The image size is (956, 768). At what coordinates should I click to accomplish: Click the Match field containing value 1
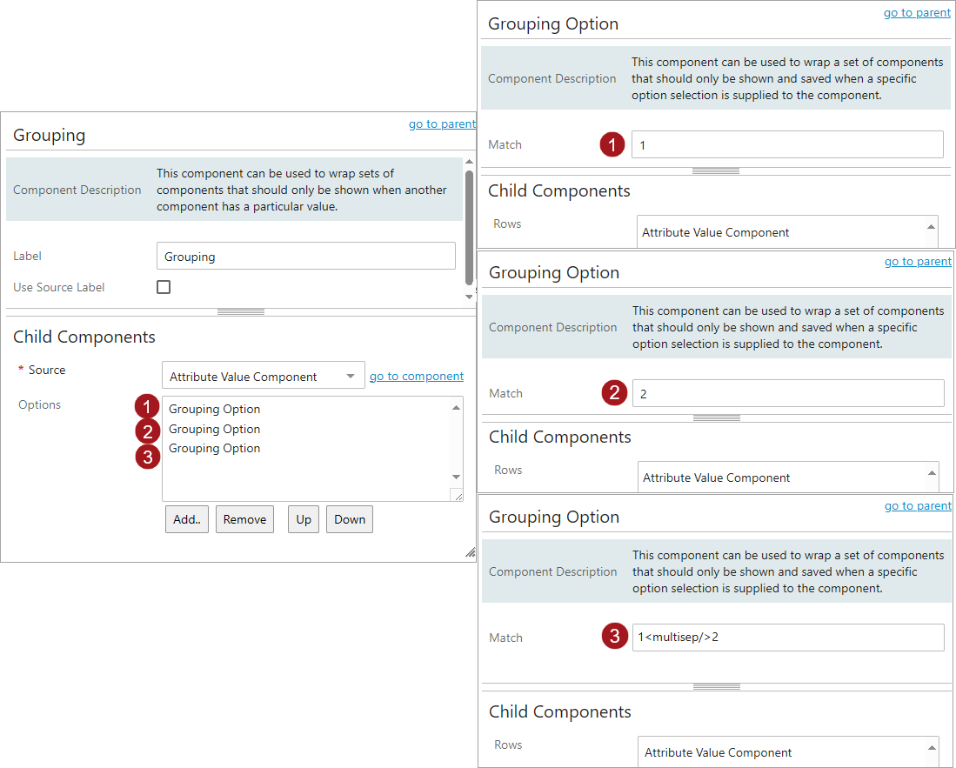pyautogui.click(x=786, y=145)
